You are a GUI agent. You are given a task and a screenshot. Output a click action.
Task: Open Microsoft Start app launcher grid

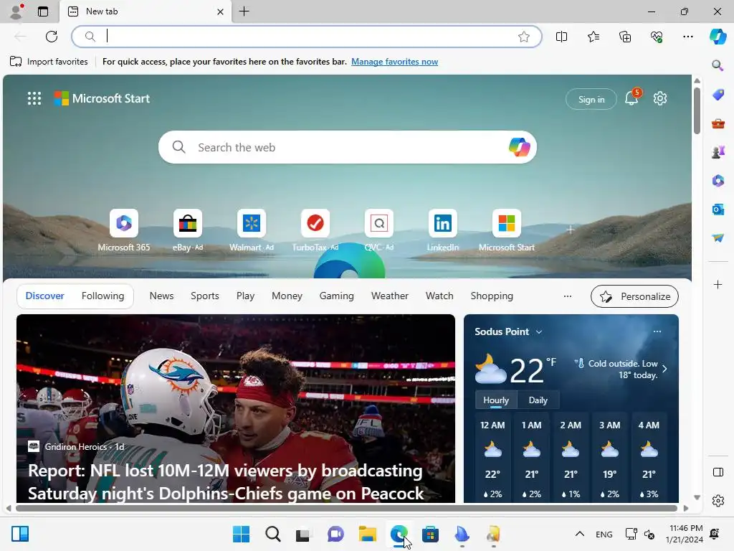34,98
